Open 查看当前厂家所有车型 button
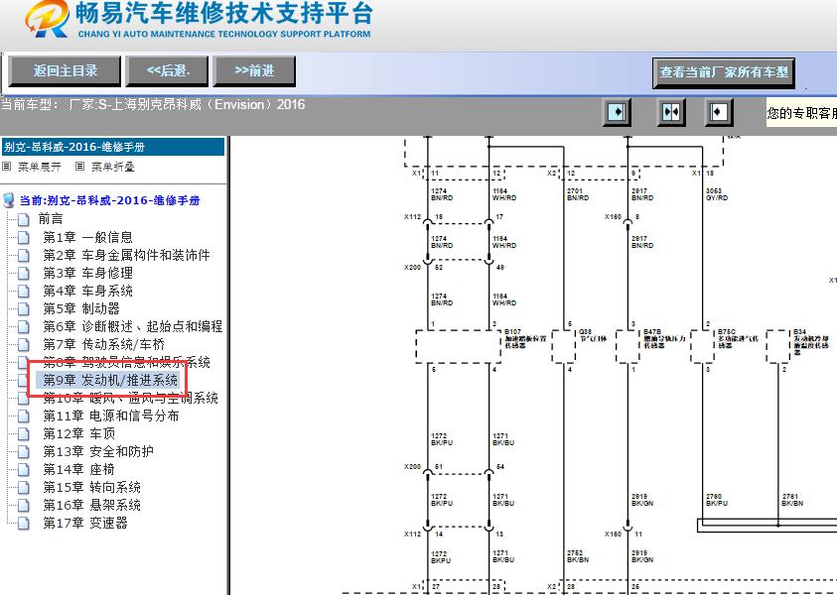The image size is (837, 595). coord(724,72)
